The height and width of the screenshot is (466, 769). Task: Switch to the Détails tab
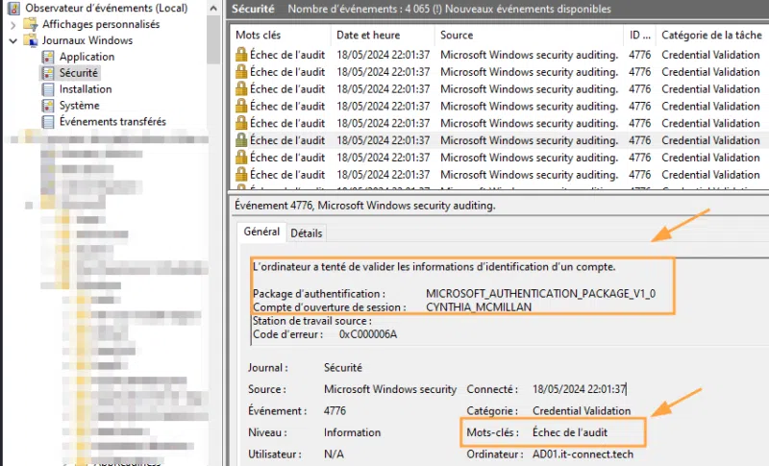[x=307, y=233]
